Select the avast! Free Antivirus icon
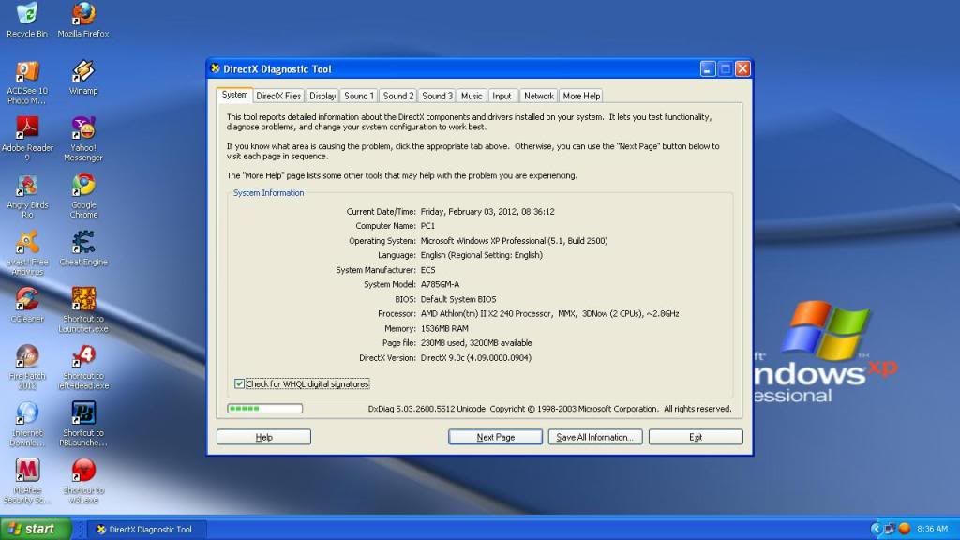This screenshot has height=540, width=960. (27, 252)
